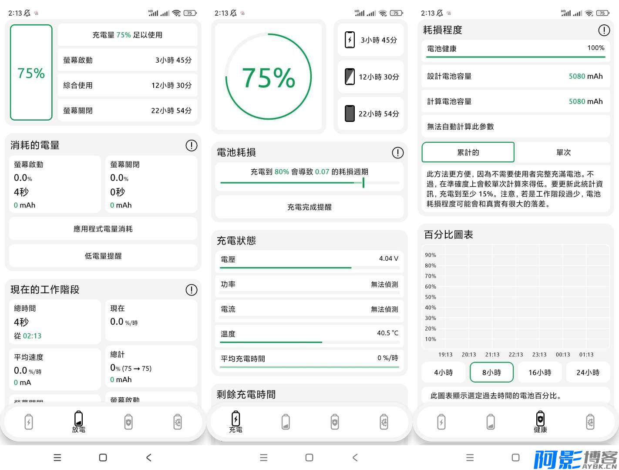Open 應用程式電量消耗 list

(103, 229)
